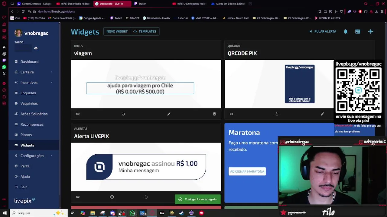This screenshot has width=387, height=217.
Task: Click Sair to log out
Action: click(x=24, y=187)
